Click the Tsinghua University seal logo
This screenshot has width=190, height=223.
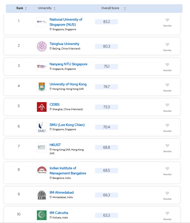[x=42, y=46]
